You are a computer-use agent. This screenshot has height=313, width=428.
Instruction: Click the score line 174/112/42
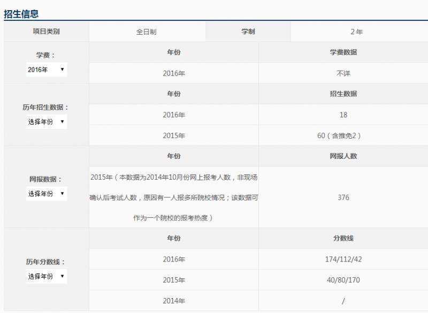(x=343, y=259)
